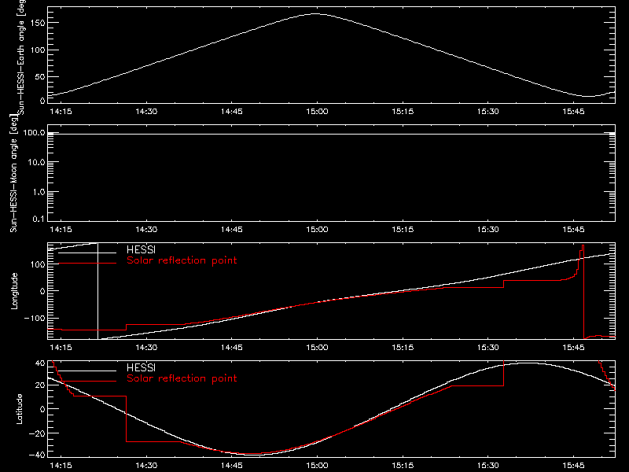Click 1.0 tick on Moon angle axis
Screen dimensions: 629x472
(x=39, y=192)
